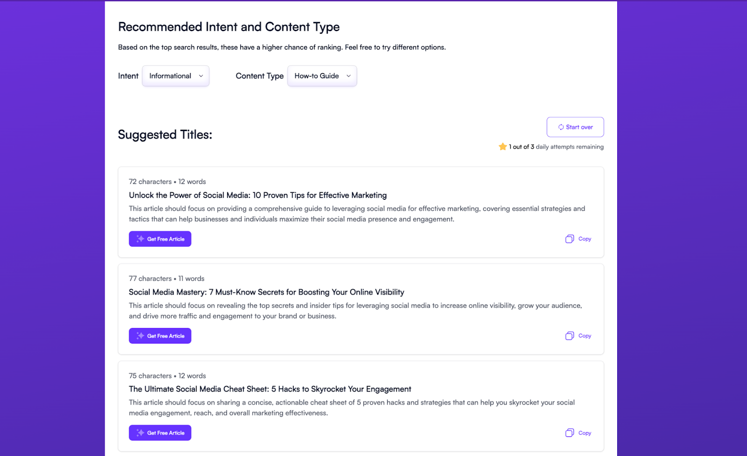This screenshot has width=747, height=456.
Task: Copy the Ultimate Social Media Cheat Sheet title
Action: tap(578, 433)
